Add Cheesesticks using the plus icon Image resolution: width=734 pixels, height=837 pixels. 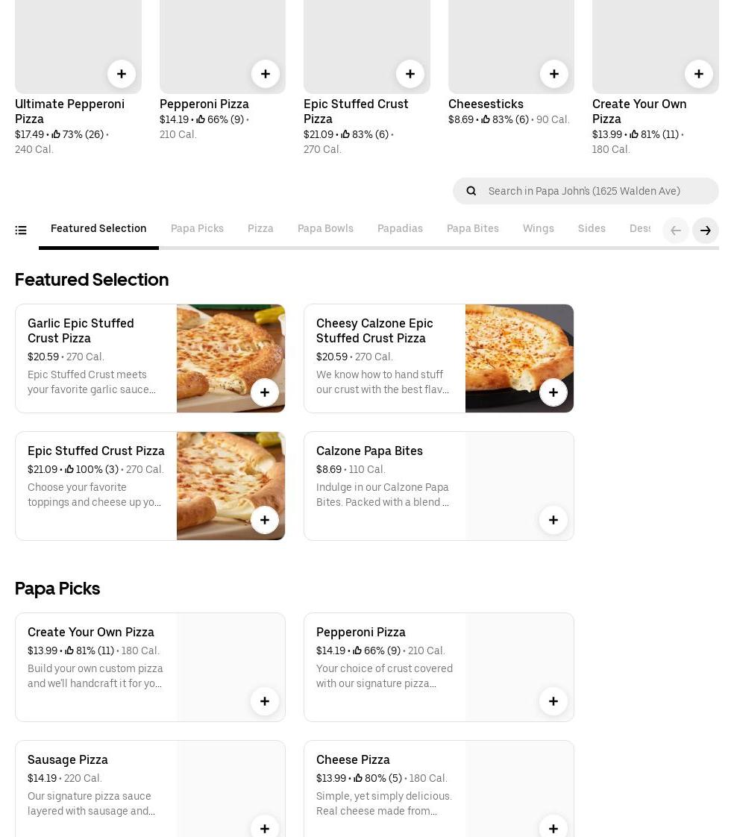(553, 74)
